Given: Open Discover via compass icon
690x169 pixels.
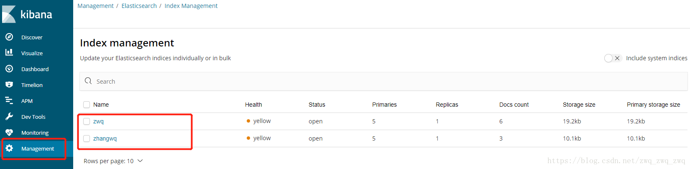Looking at the screenshot, I should (9, 37).
